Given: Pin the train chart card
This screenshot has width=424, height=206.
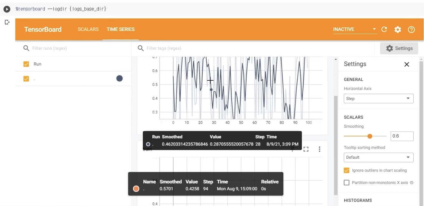Looking at the screenshot, I should coord(293,149).
